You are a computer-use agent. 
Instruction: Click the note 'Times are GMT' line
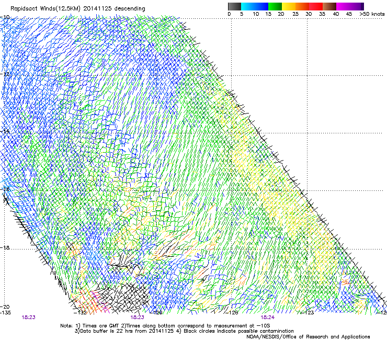pos(165,326)
